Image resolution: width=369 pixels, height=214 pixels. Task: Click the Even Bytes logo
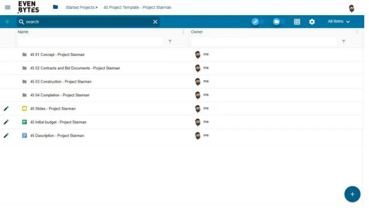click(x=29, y=7)
